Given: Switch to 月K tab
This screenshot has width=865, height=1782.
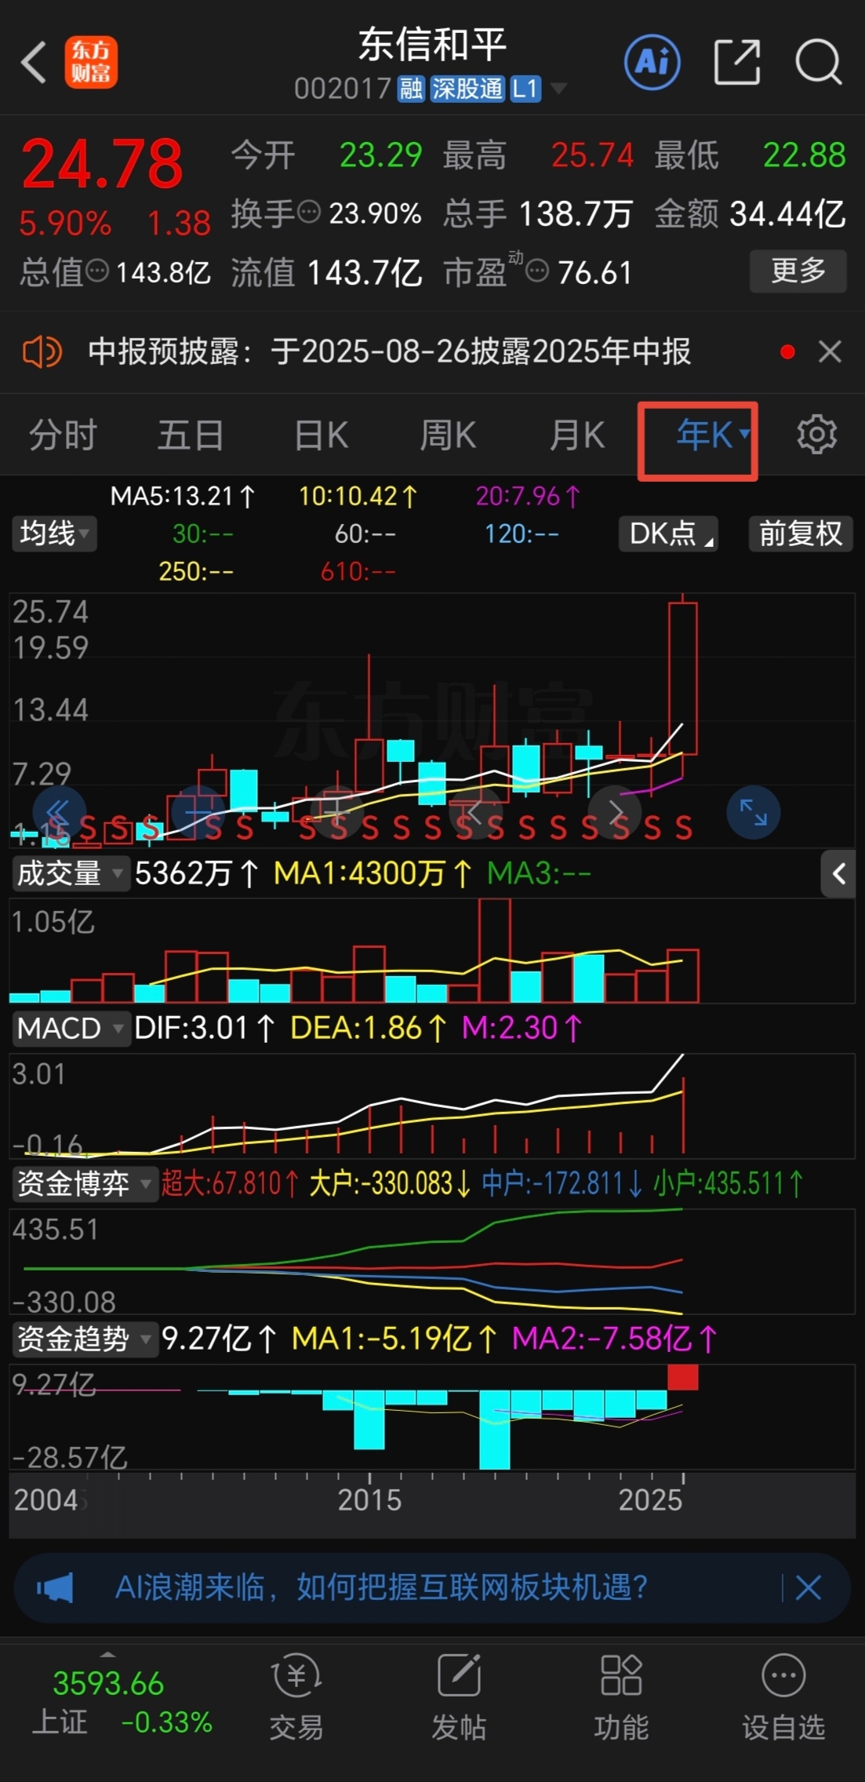Looking at the screenshot, I should click(577, 435).
